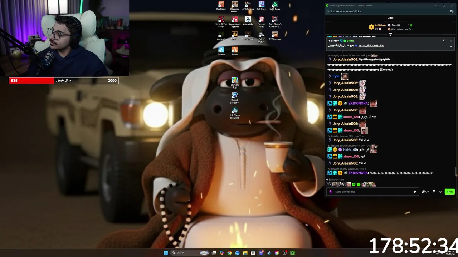Select the Find Yourself desktop icon
Image resolution: width=458 pixels, height=257 pixels.
pos(248,36)
